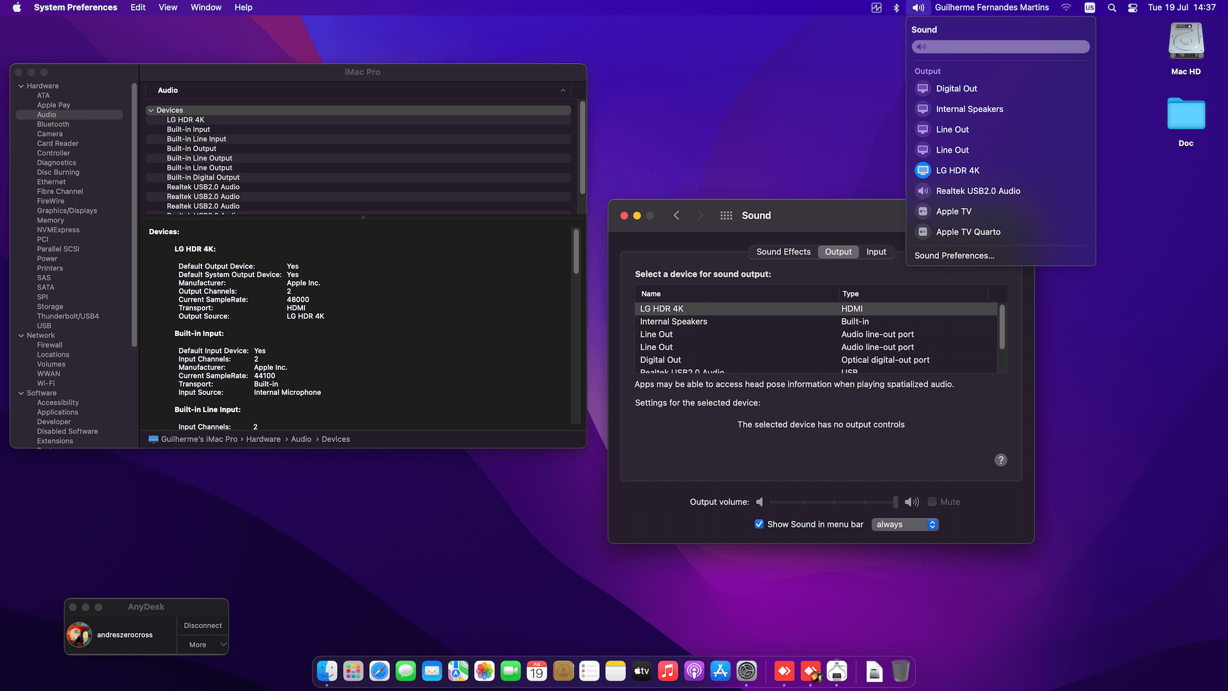1228x691 pixels.
Task: Open Notes from the Dock
Action: [x=615, y=671]
